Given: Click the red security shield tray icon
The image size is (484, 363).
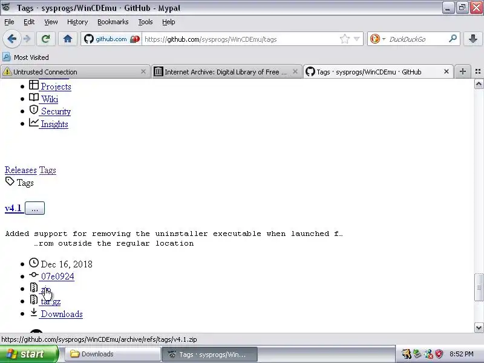Looking at the screenshot, I should click(439, 354).
